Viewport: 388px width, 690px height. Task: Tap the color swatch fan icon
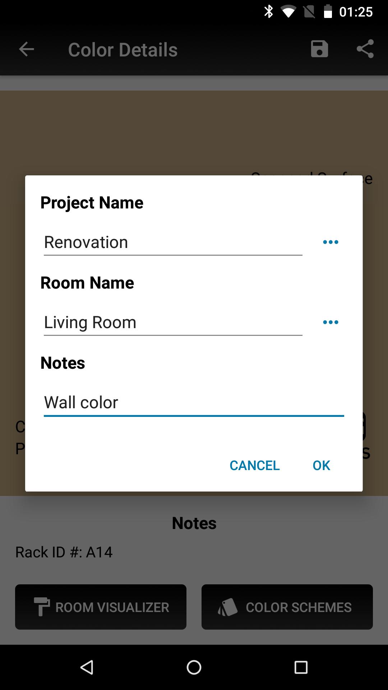pyautogui.click(x=228, y=607)
